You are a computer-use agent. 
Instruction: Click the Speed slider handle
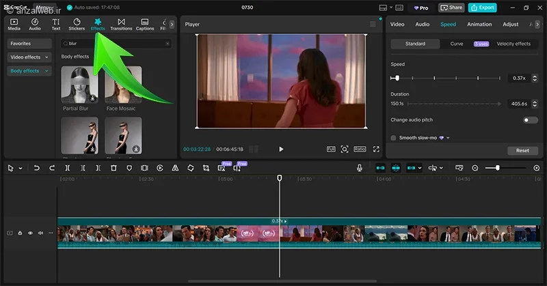[x=397, y=78]
